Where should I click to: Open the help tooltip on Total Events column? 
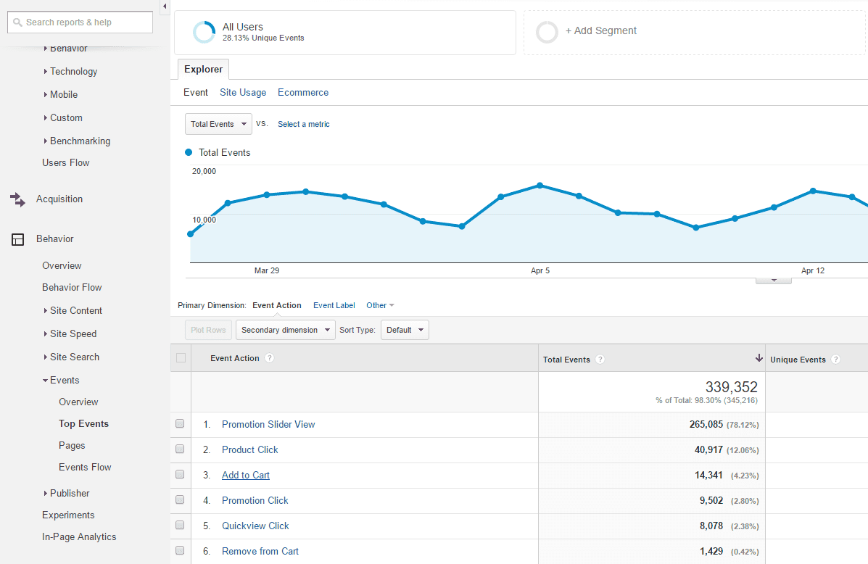click(x=600, y=359)
